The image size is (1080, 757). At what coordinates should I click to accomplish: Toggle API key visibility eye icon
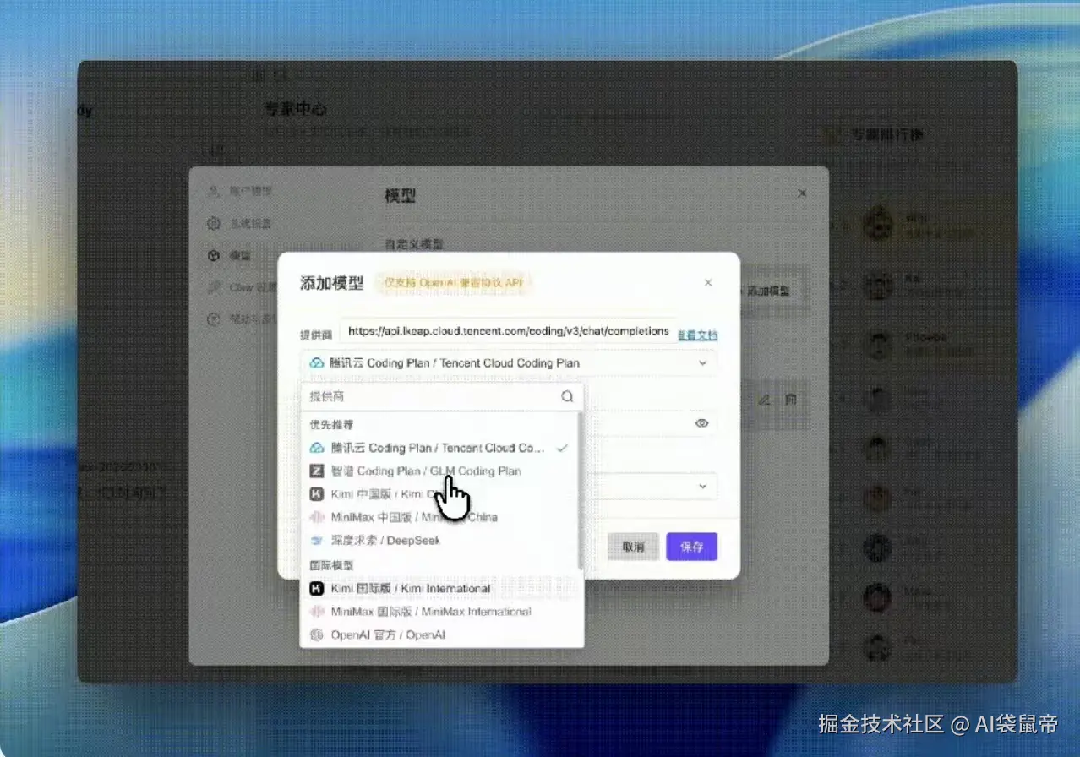tap(701, 423)
